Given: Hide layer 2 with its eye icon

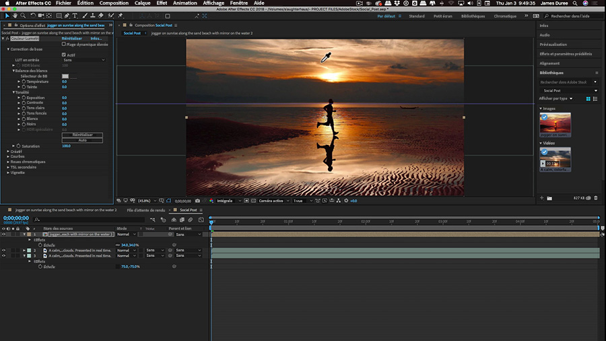Looking at the screenshot, I should [3, 250].
